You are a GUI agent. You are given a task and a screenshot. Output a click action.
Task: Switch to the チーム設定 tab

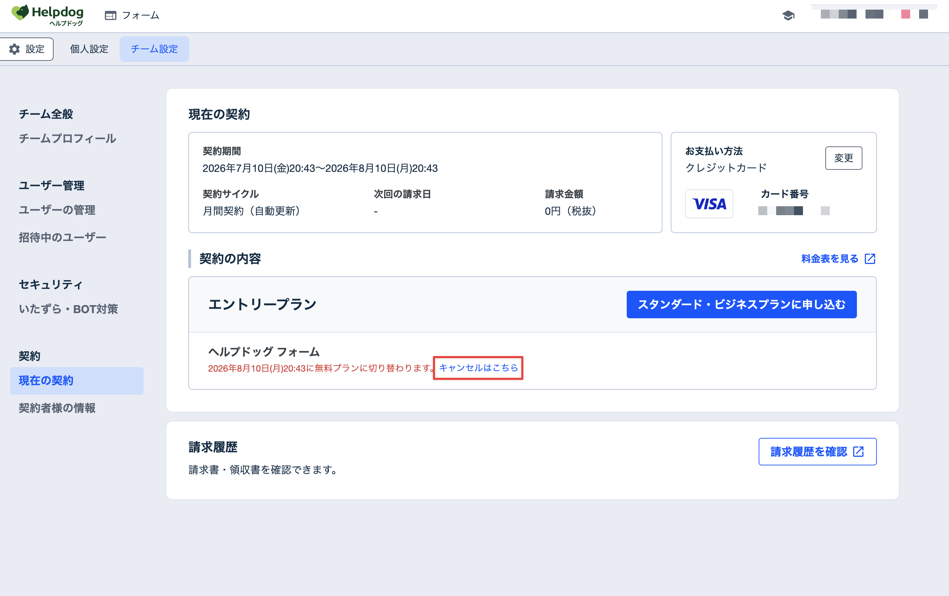pyautogui.click(x=154, y=49)
